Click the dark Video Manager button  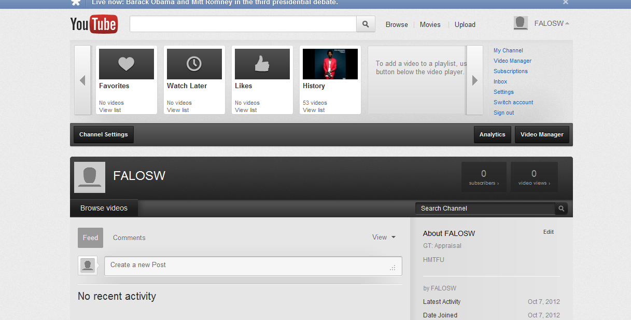[542, 134]
